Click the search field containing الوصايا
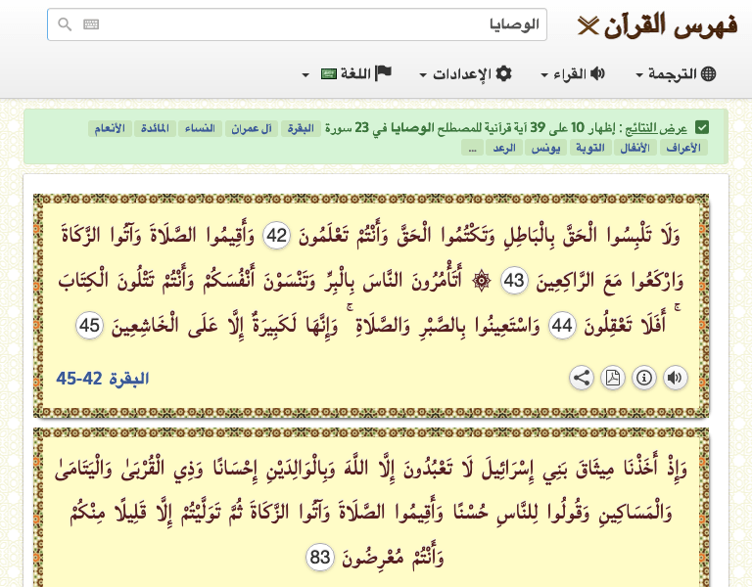 click(x=297, y=24)
